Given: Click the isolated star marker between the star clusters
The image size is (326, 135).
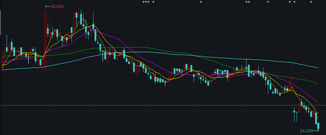Looking at the screenshot, I should pyautogui.click(x=201, y=2).
